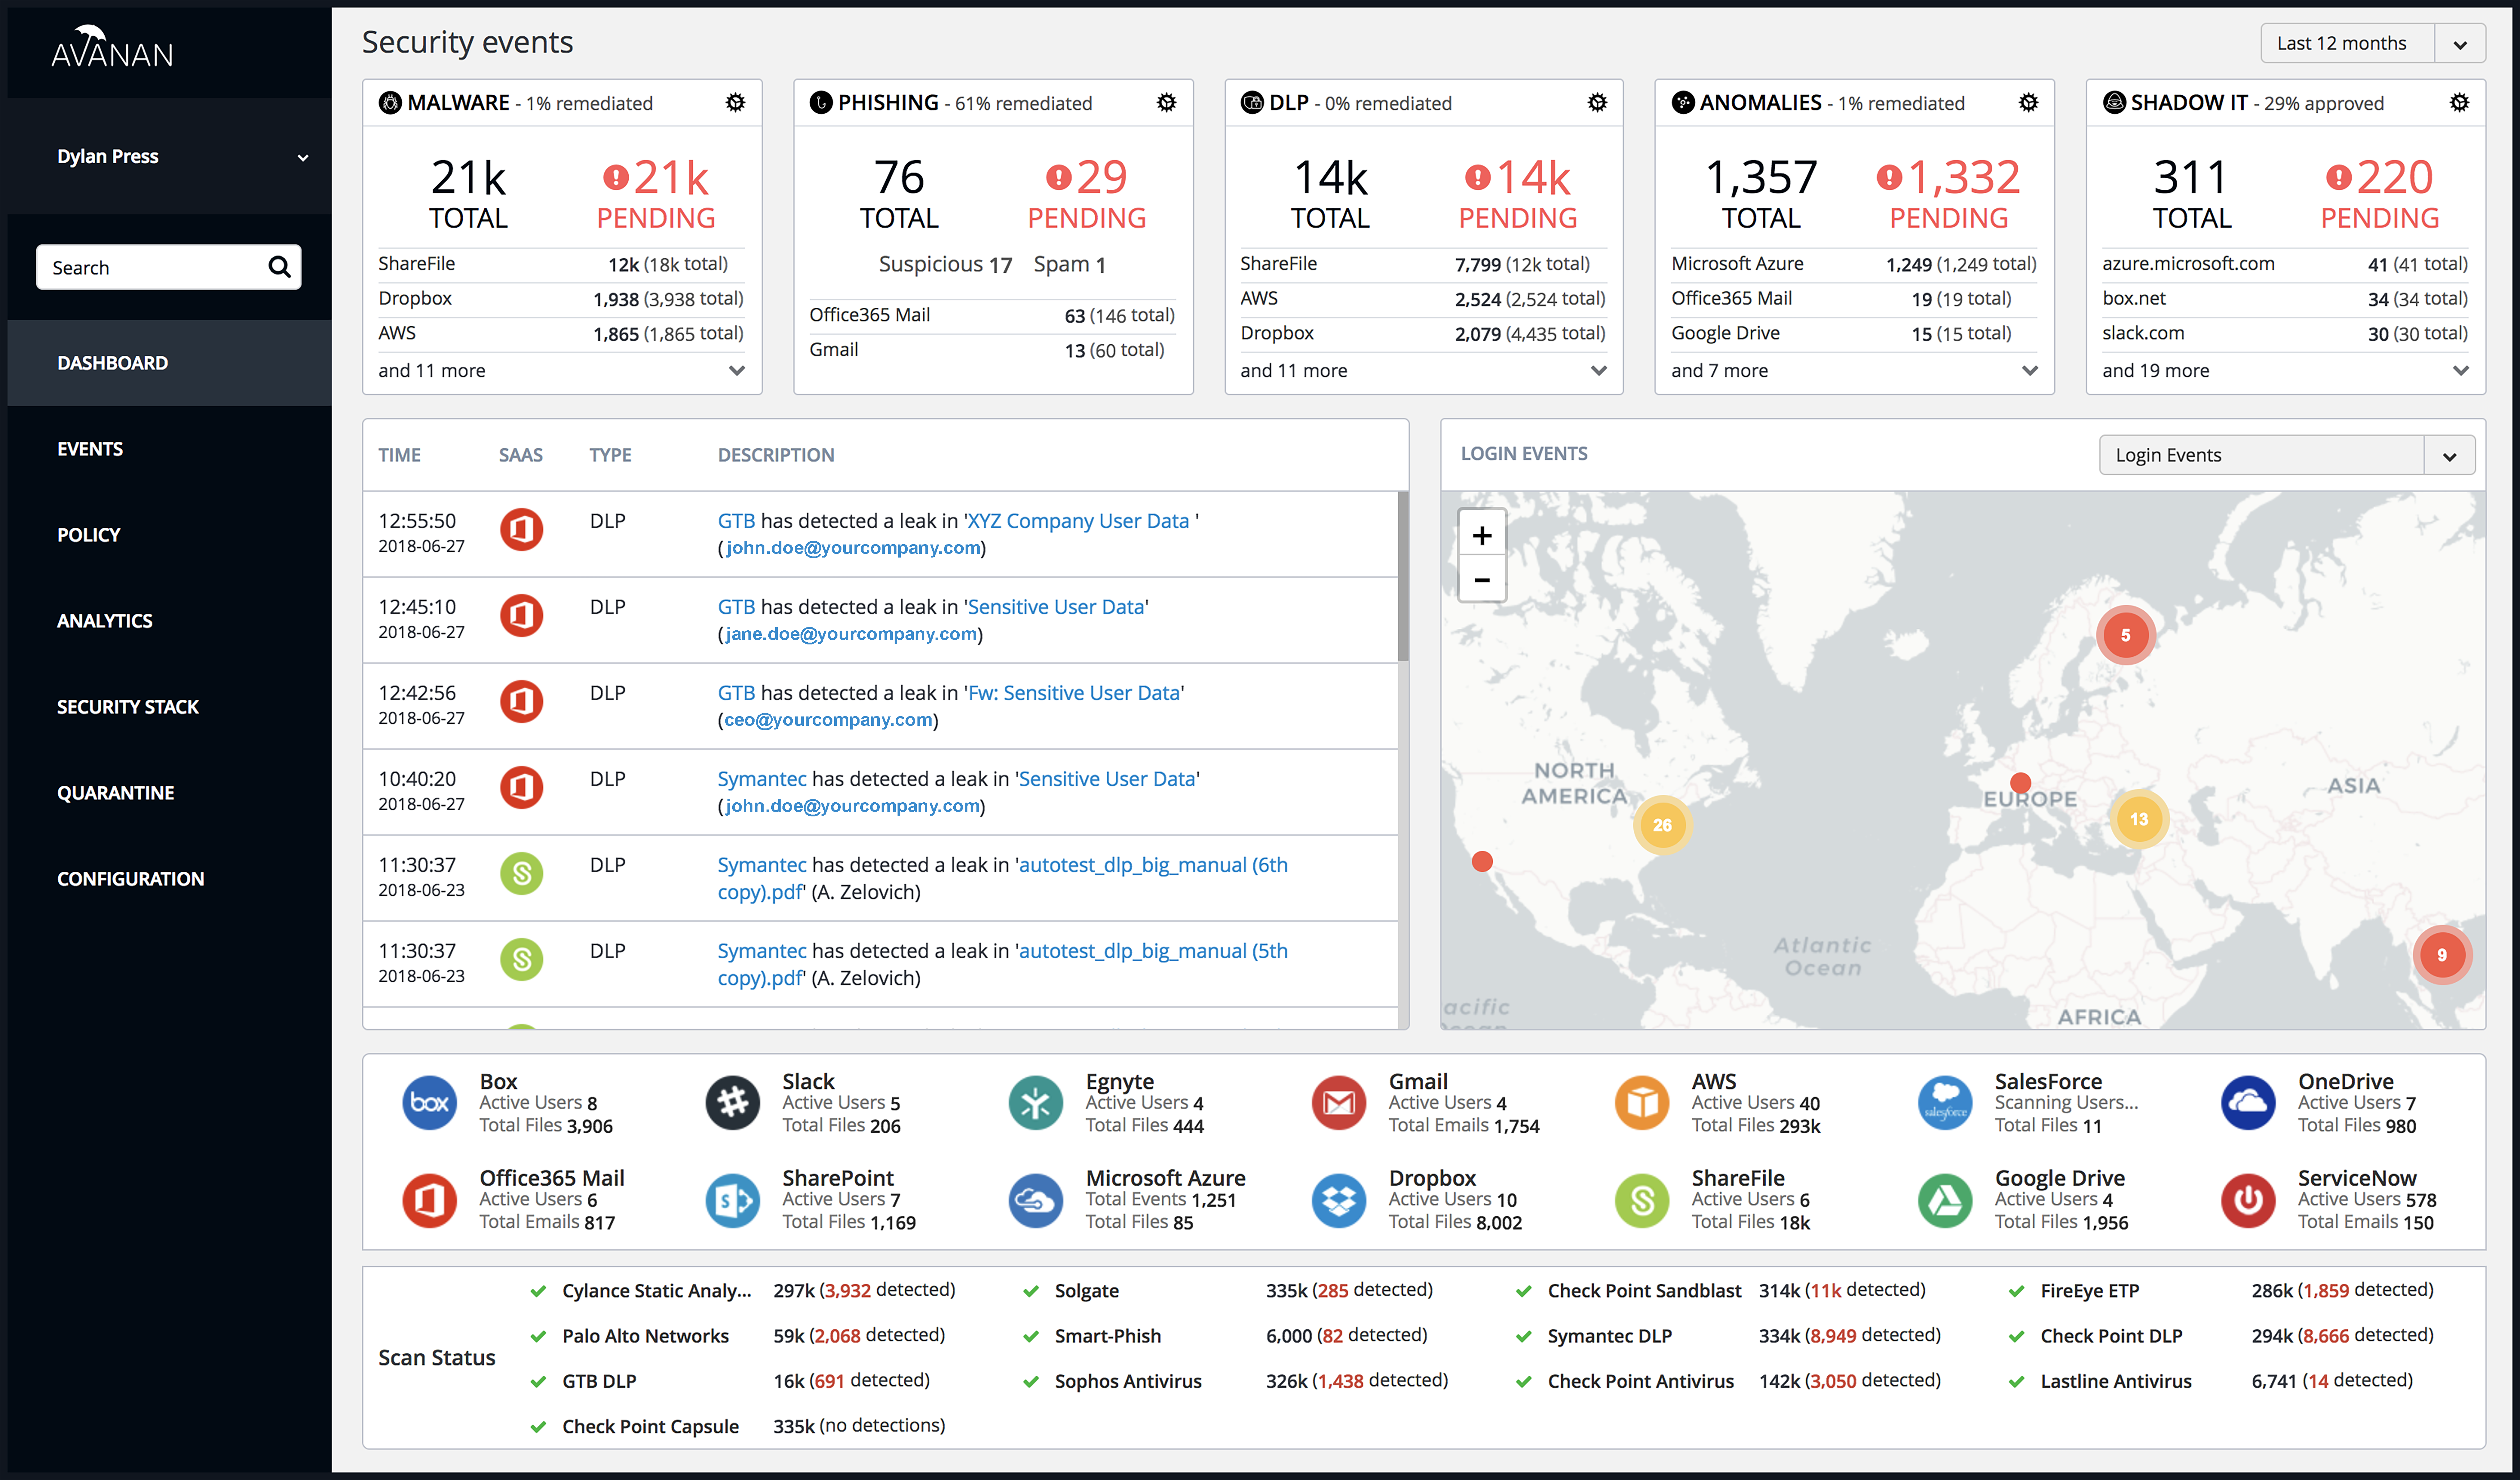Click GTB link in 12:45:10 event
Image resolution: width=2520 pixels, height=1480 pixels.
click(x=736, y=607)
